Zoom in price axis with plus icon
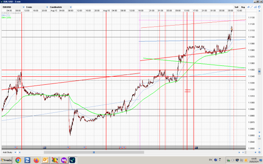This screenshot has width=263, height=164. point(259,136)
